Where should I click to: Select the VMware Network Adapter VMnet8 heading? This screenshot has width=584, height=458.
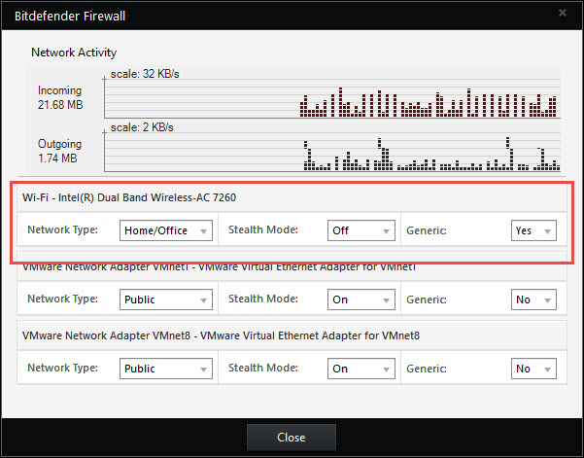221,335
